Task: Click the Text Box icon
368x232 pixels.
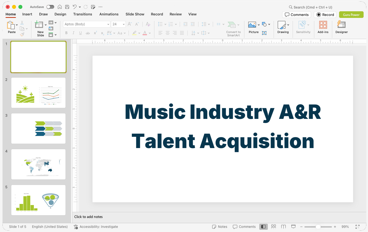Action: point(264,33)
